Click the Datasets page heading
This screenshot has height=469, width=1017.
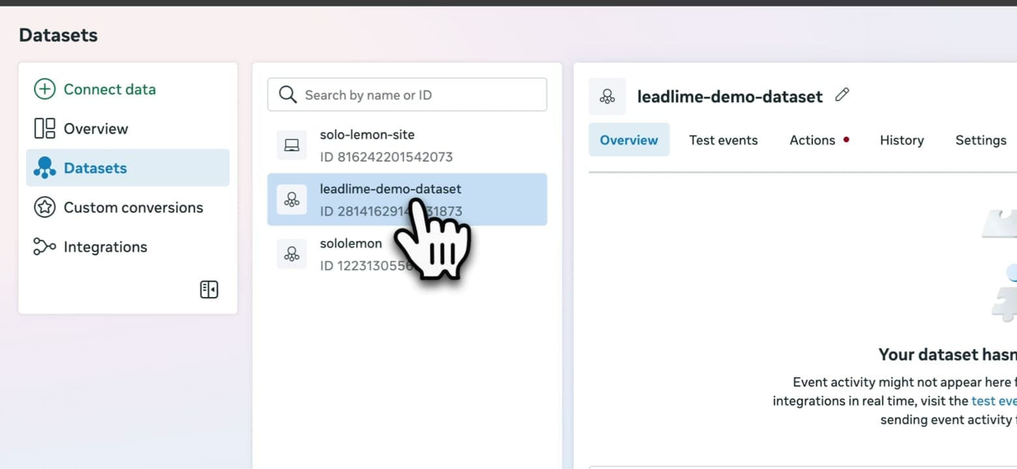point(59,35)
